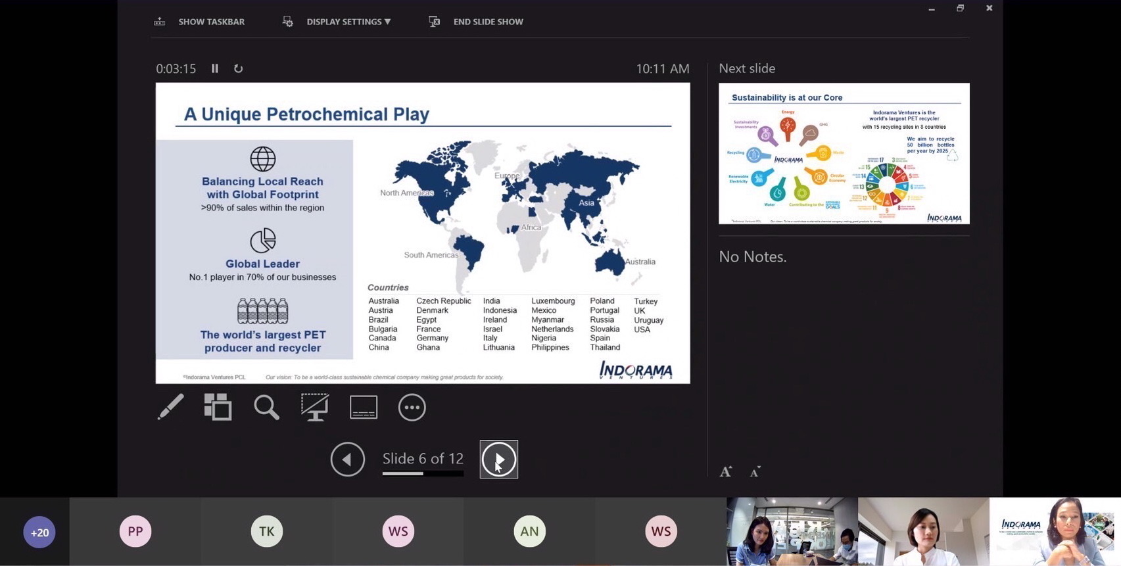The height and width of the screenshot is (566, 1121).
Task: Select participant AN avatar
Action: [x=530, y=531]
